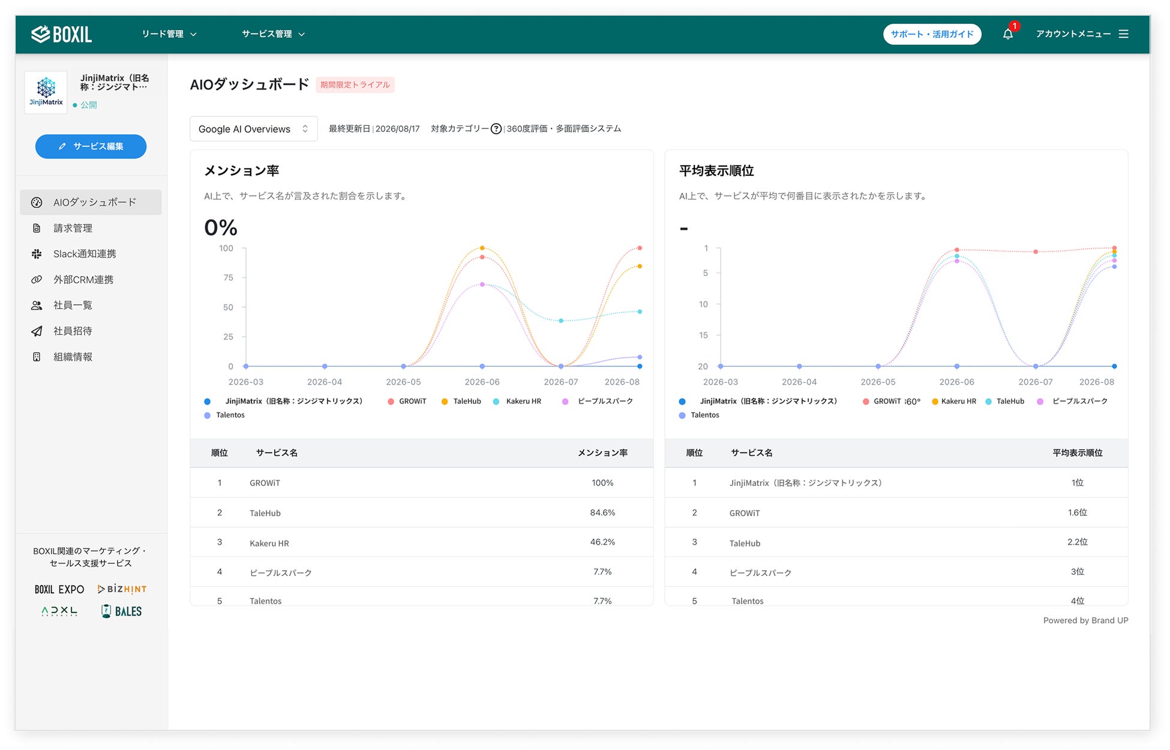Viewport: 1170px width, 750px height.
Task: Click the BOXIL logo
Action: (61, 34)
